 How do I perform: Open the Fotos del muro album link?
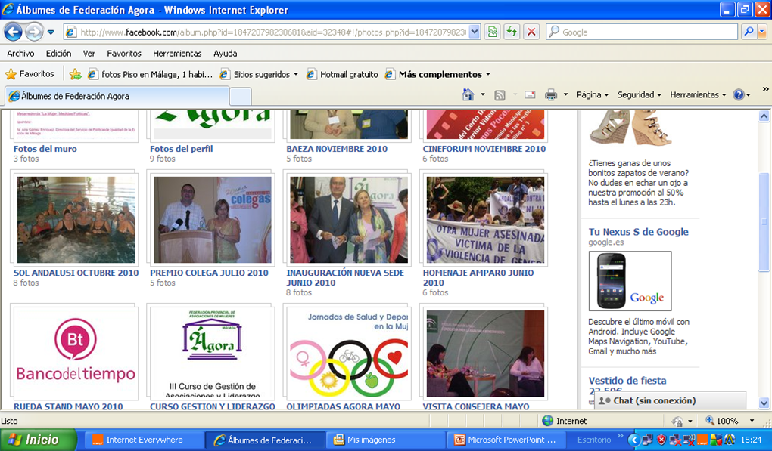click(45, 149)
